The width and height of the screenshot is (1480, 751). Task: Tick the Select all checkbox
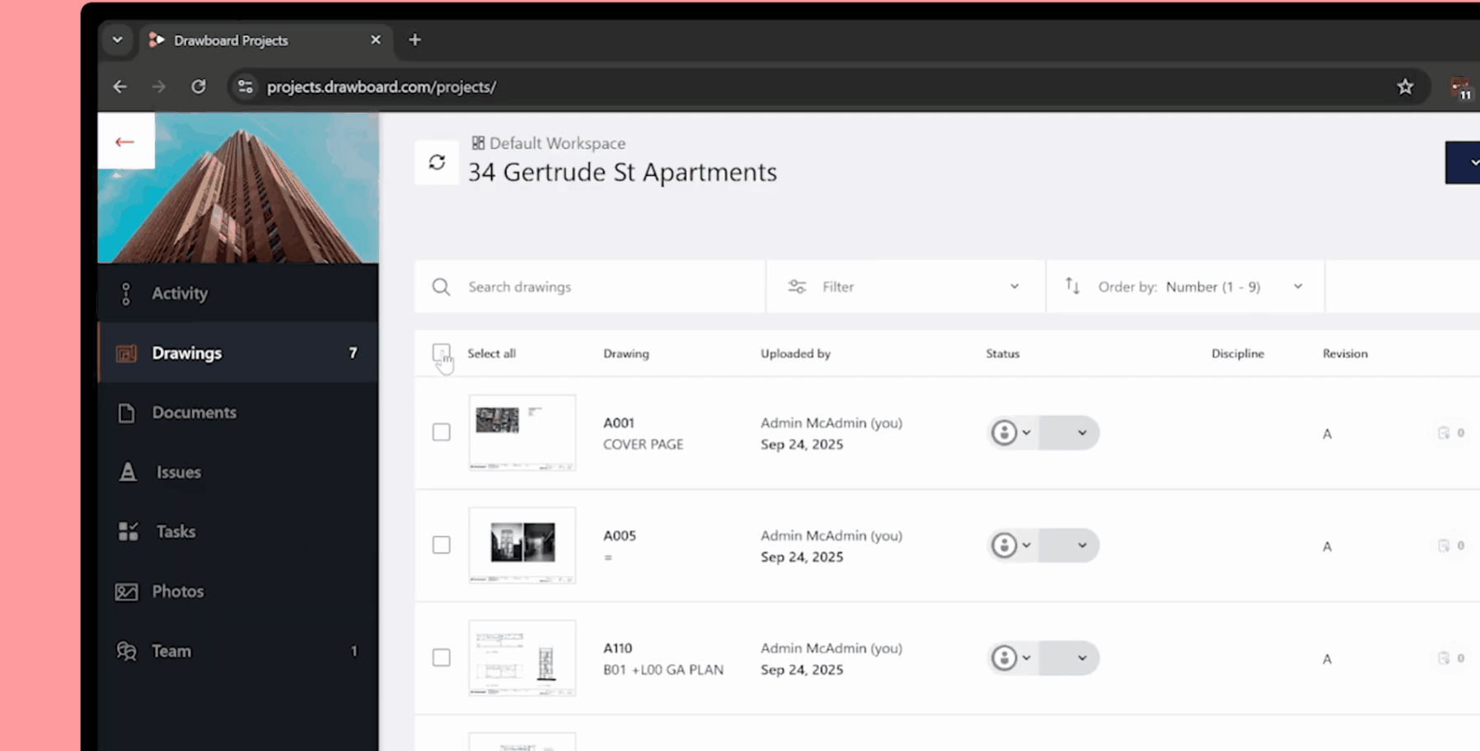click(x=441, y=353)
